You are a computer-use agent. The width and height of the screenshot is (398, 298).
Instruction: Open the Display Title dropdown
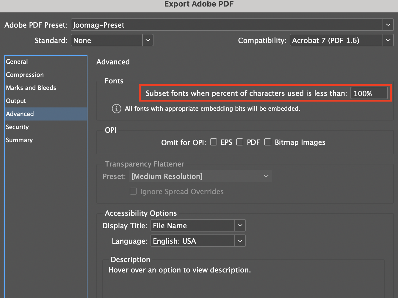pyautogui.click(x=240, y=226)
